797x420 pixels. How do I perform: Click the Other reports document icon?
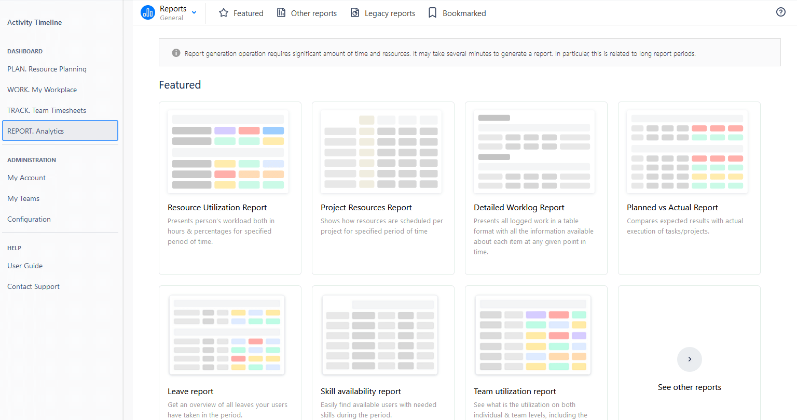(281, 13)
